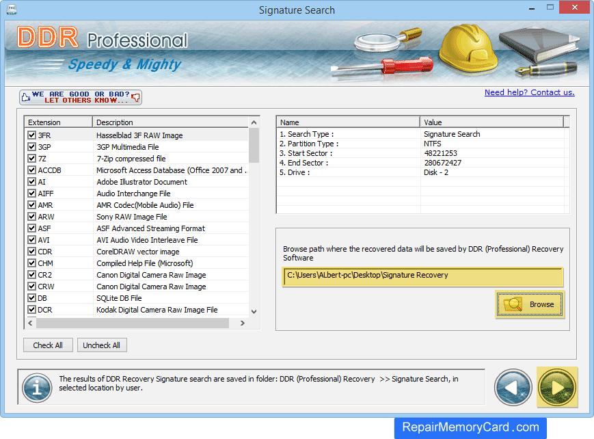Uncheck the 7Z extension checkbox
Image resolution: width=594 pixels, height=439 pixels.
[x=32, y=158]
